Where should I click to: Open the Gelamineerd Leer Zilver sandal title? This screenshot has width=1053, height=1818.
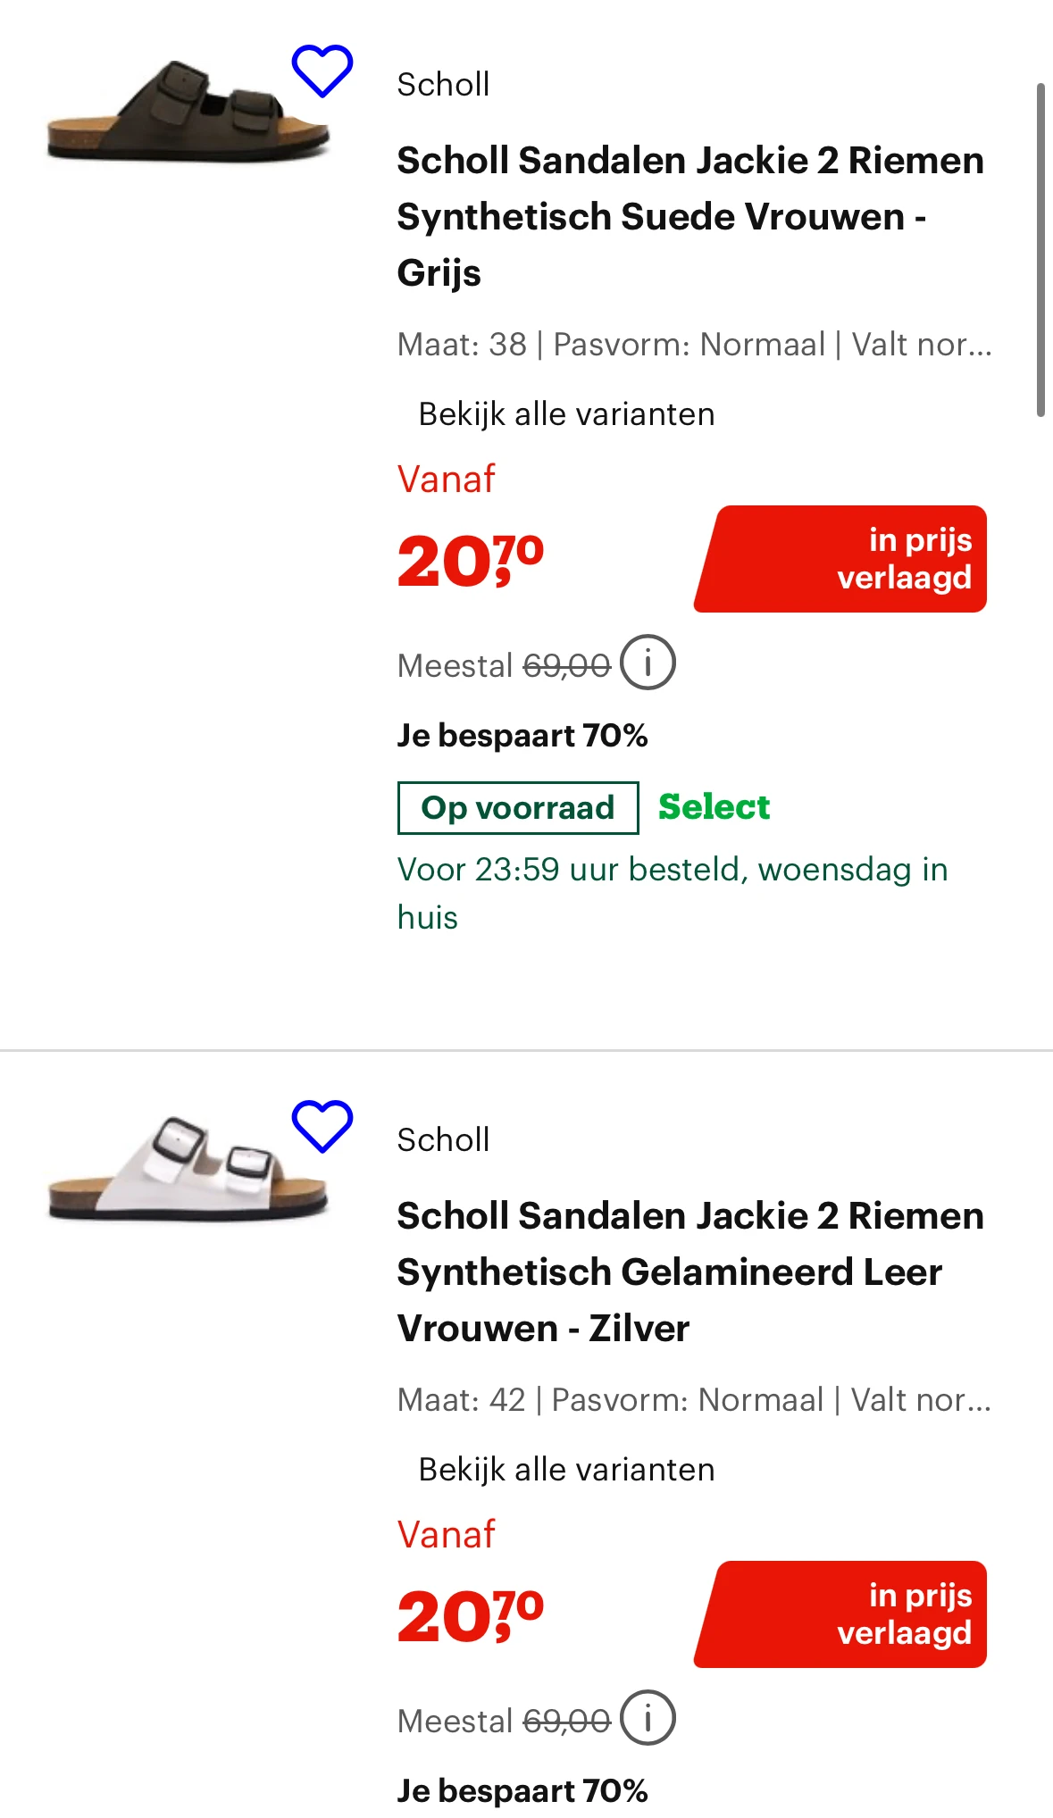[x=689, y=1272]
